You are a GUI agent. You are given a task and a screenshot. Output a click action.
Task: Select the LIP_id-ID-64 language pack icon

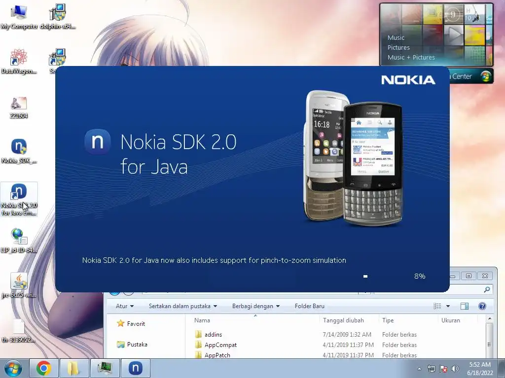coord(19,240)
